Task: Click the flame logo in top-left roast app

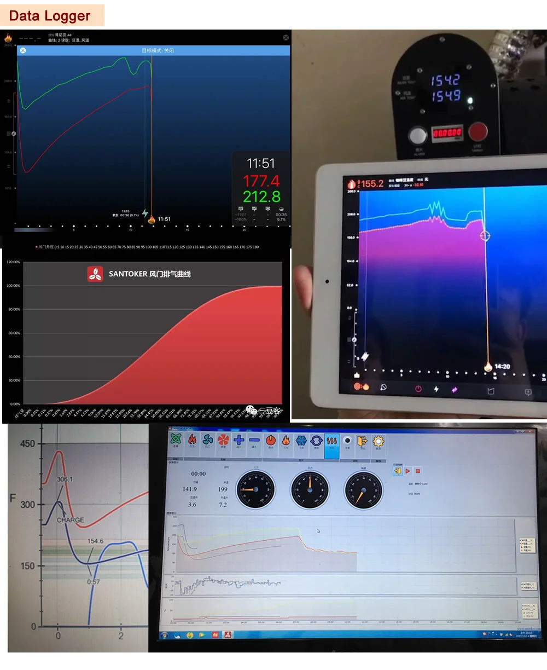Action: click(8, 38)
